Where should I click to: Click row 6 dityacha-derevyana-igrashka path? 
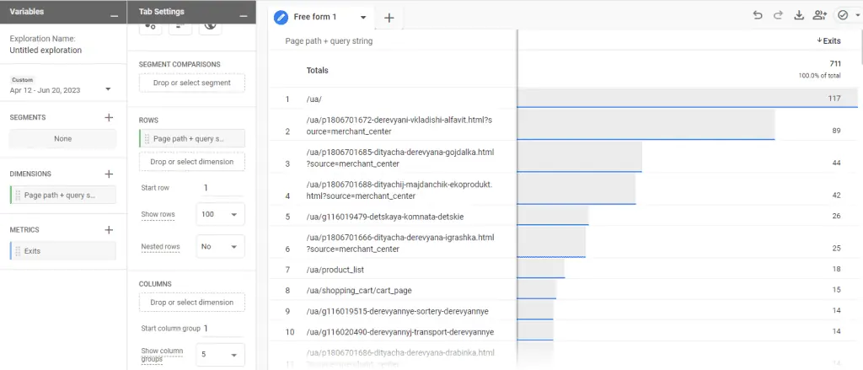(400, 244)
